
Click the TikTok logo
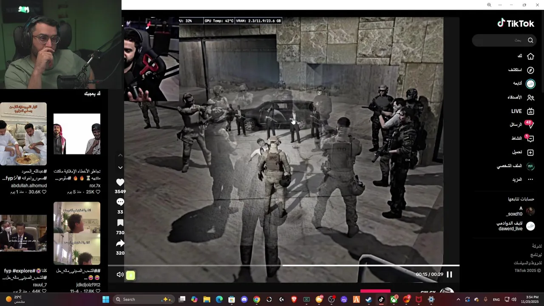(x=516, y=23)
